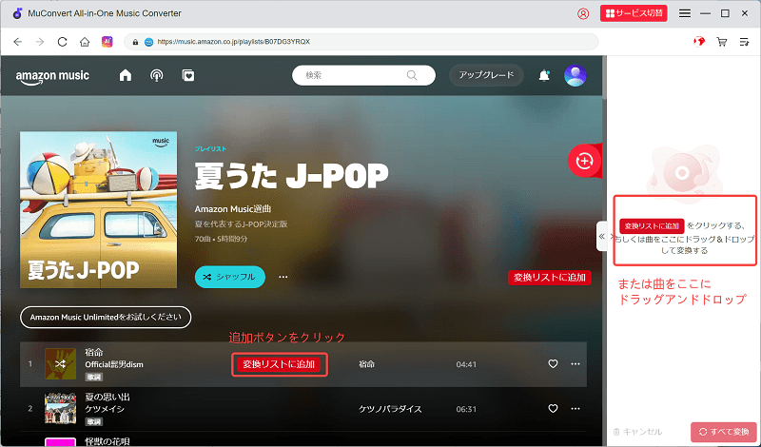Open notifications bell icon

[544, 75]
